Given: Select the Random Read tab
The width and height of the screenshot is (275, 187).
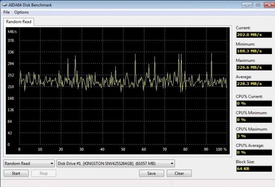Looking at the screenshot, I should click(19, 22).
